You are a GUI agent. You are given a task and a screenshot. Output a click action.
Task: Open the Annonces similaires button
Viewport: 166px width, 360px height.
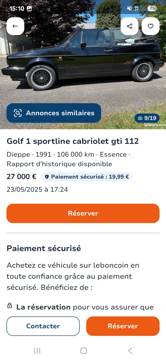(54, 113)
